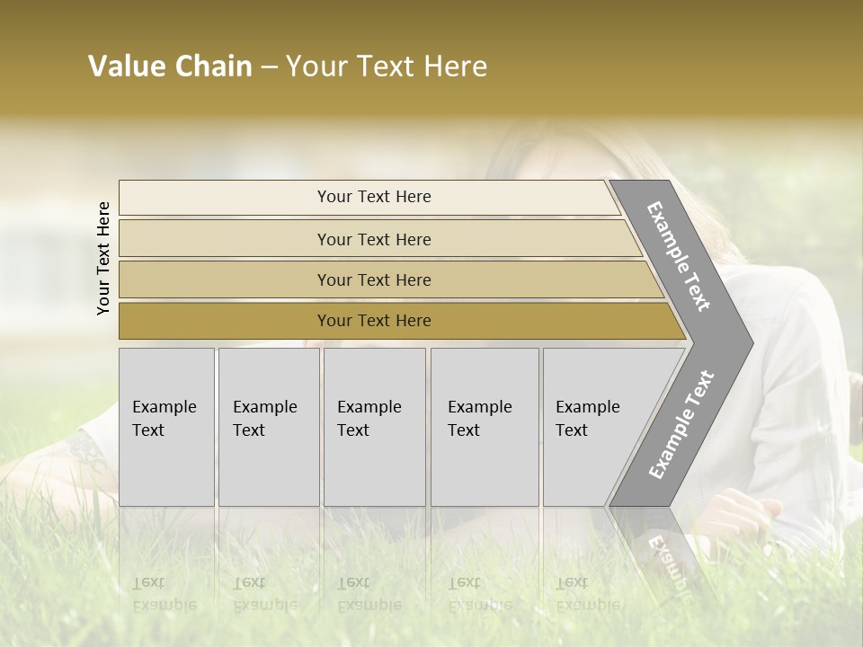This screenshot has height=647, width=863.
Task: Select the top lightest "Your Text Here" bar
Action: 373,197
